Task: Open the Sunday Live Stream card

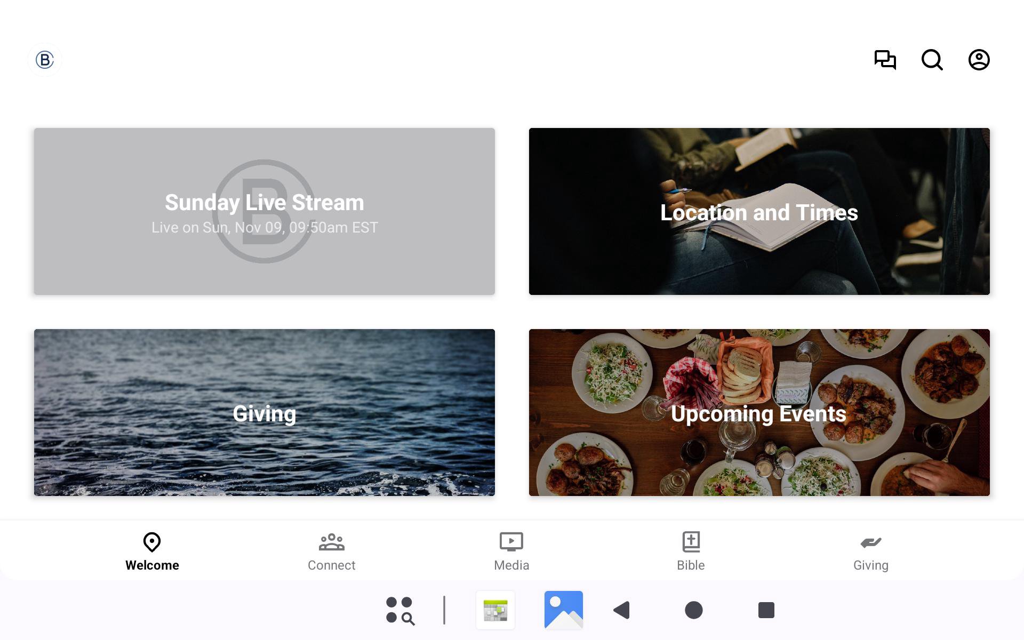Action: point(265,211)
